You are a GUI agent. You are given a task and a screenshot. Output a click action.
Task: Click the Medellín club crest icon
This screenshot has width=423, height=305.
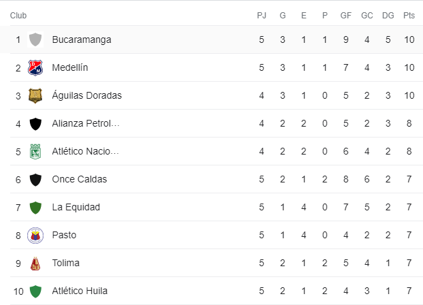35,67
